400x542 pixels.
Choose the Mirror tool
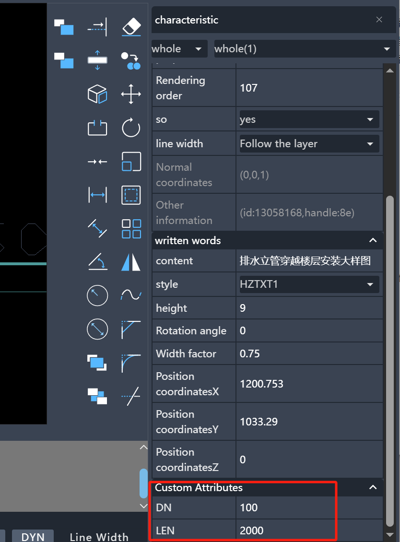pyautogui.click(x=131, y=262)
